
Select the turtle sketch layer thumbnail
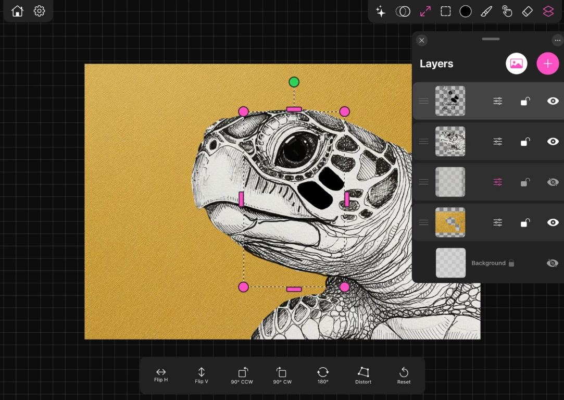pyautogui.click(x=450, y=141)
